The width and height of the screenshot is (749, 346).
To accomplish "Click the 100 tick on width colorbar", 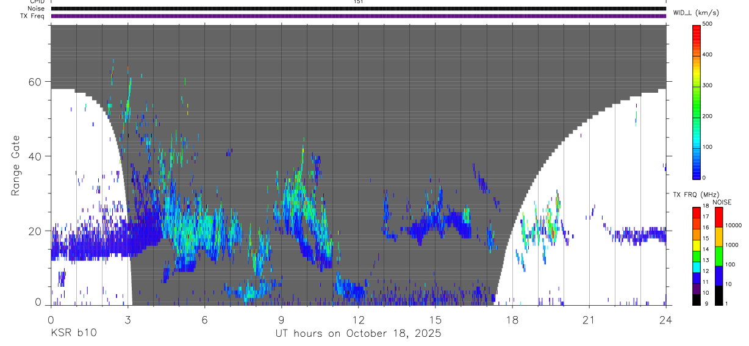I will point(708,147).
